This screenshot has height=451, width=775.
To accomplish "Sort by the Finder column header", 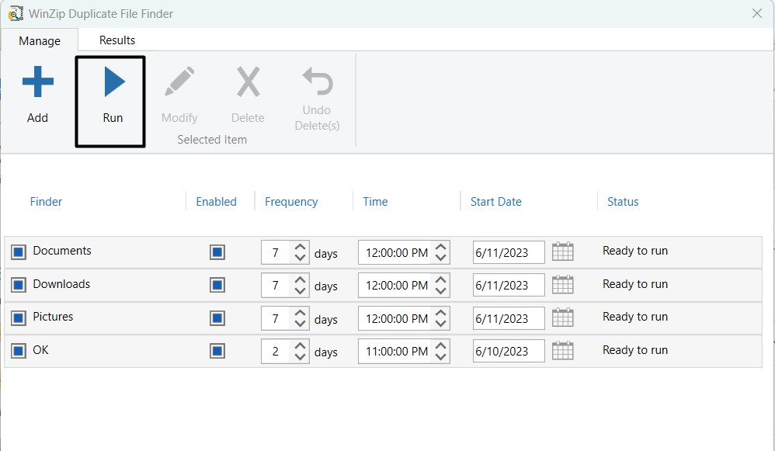I will 46,202.
